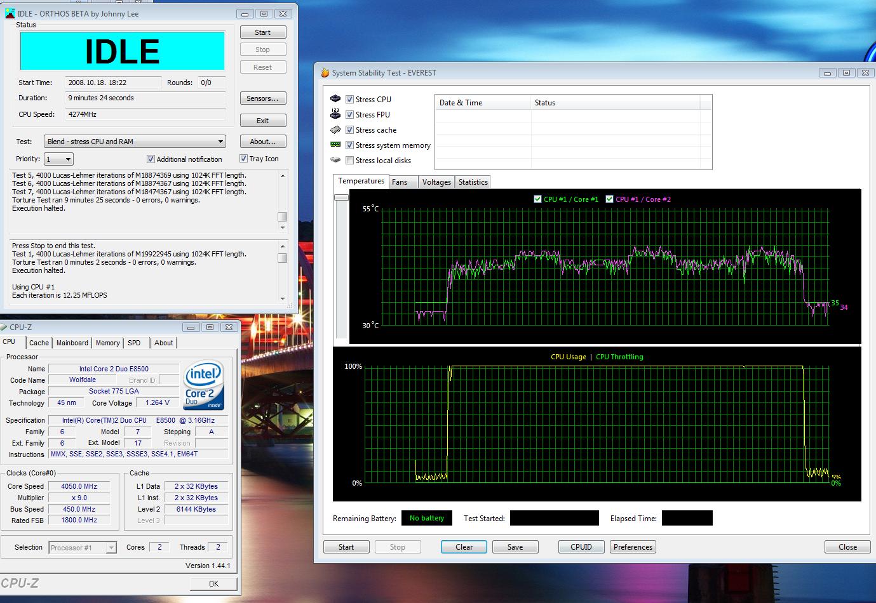Click the Status column header in EVEREST
This screenshot has height=603, width=876.
[x=615, y=103]
